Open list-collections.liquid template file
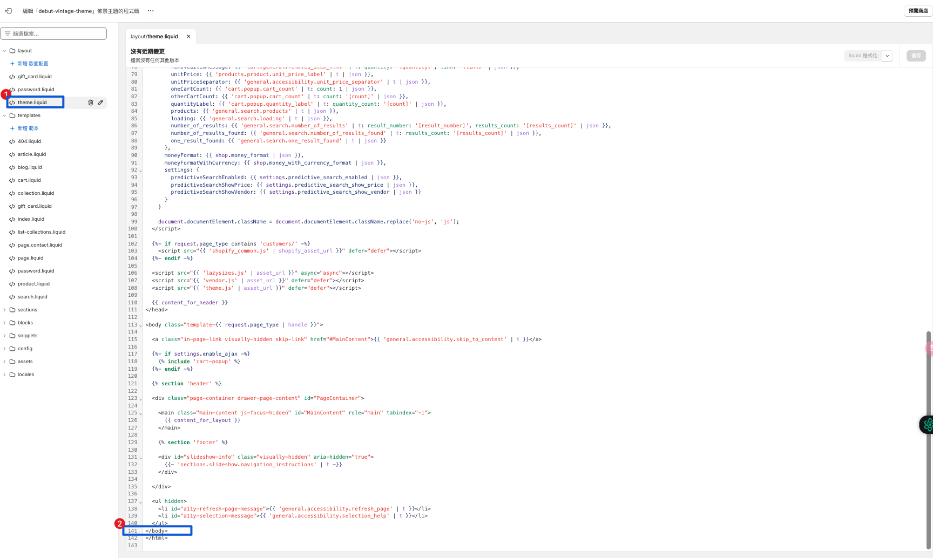This screenshot has width=933, height=558. tap(42, 232)
